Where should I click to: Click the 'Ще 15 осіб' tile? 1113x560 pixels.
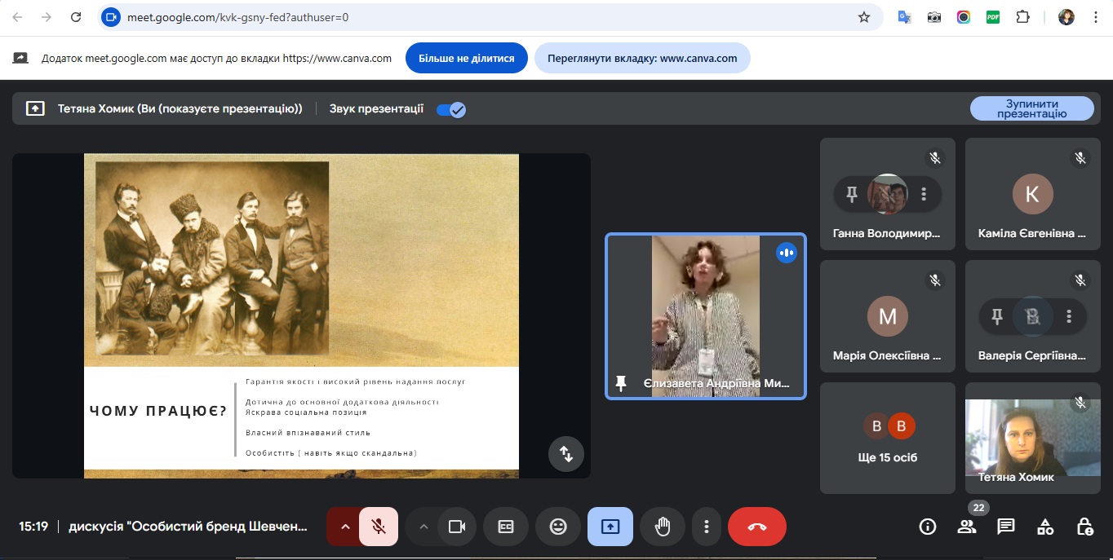click(x=887, y=439)
